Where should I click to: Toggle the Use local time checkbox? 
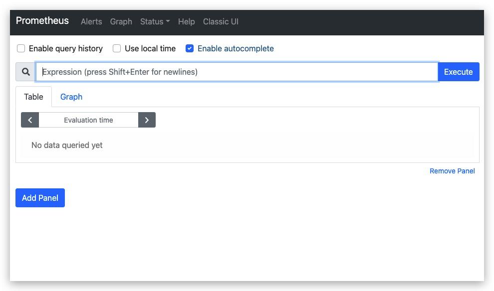[x=117, y=48]
